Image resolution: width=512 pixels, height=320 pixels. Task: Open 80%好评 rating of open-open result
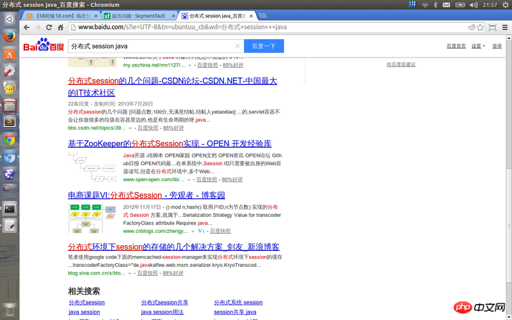point(232,180)
